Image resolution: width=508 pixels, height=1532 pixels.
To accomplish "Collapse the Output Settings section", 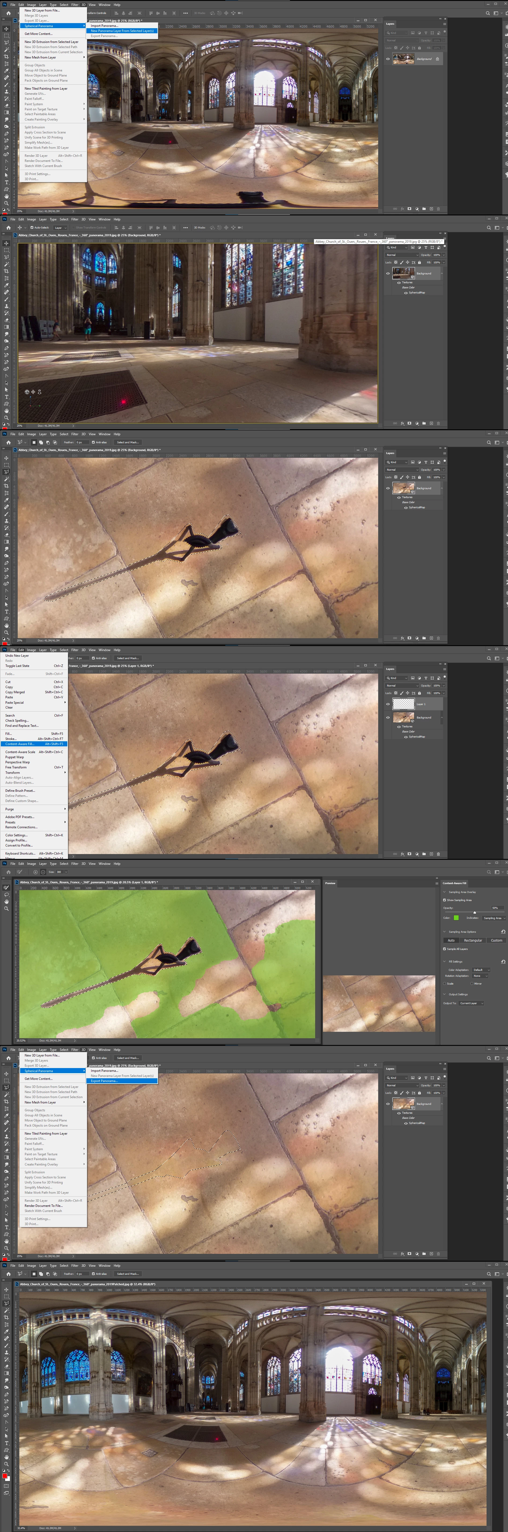I will point(444,994).
